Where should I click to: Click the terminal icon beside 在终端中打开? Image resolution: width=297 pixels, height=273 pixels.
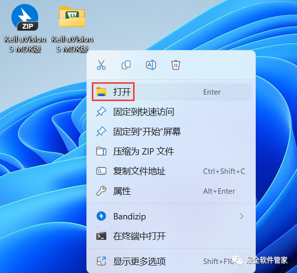pyautogui.click(x=101, y=236)
